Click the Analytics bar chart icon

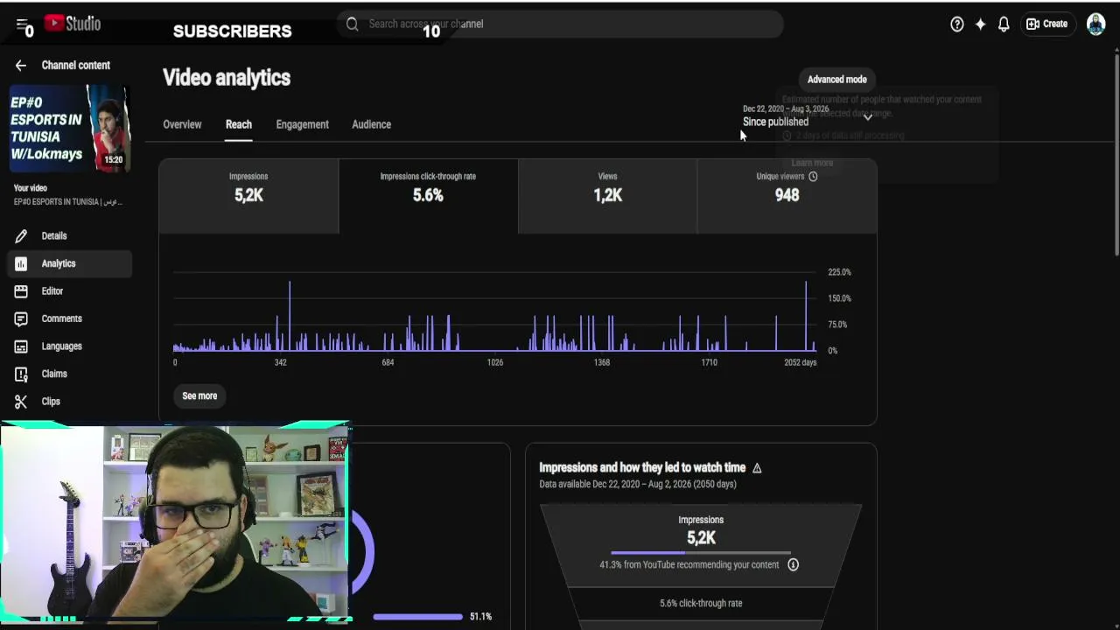click(x=21, y=263)
